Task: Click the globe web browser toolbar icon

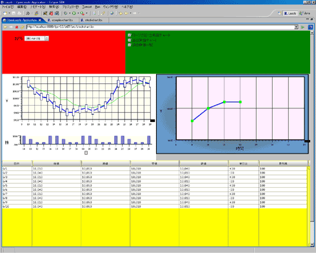Action: (112, 14)
